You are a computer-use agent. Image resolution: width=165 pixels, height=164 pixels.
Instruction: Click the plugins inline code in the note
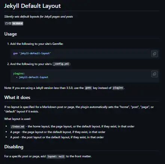[118, 88]
